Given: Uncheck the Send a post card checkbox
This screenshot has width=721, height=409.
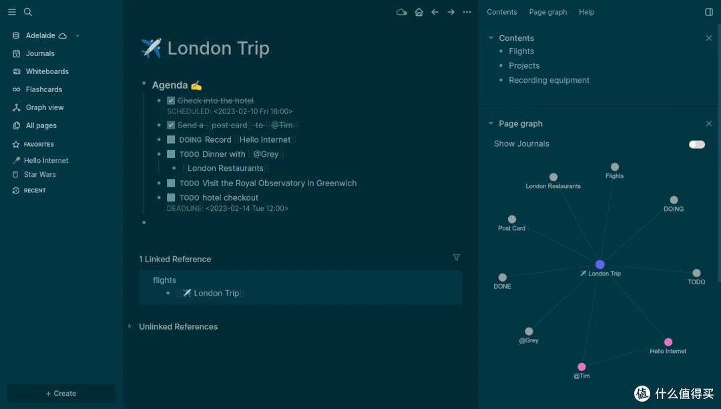Looking at the screenshot, I should tap(171, 125).
